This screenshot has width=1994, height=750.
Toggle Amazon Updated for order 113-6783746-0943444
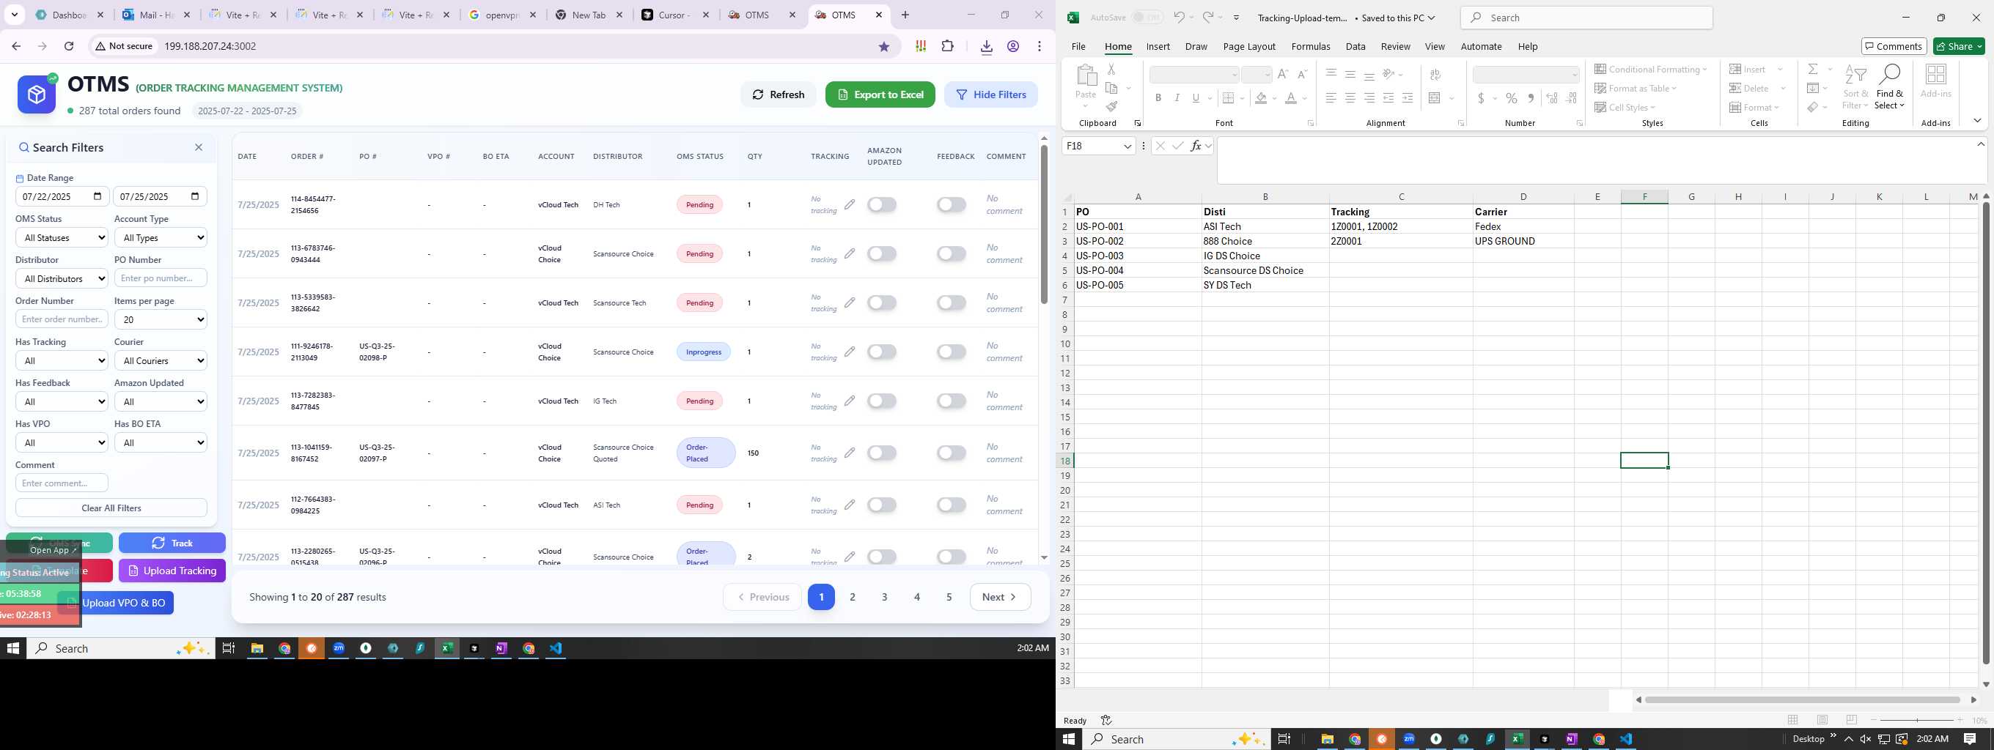click(882, 253)
